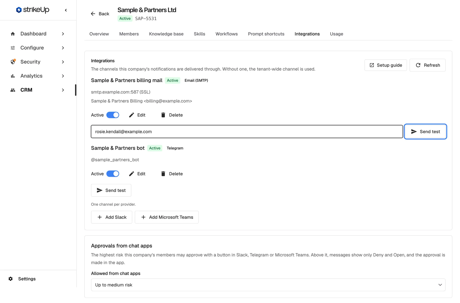Expand the Analytics menu chevron

point(63,76)
